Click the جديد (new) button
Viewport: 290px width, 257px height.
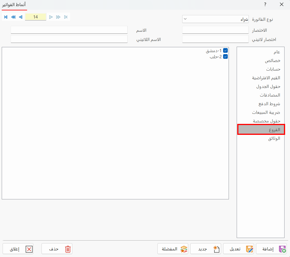[x=206, y=249]
